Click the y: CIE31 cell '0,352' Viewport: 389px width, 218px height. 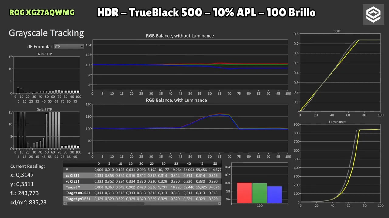click(x=109, y=181)
